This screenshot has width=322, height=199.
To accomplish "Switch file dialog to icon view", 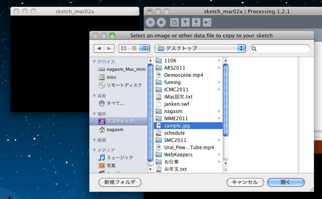I will click(x=124, y=48).
